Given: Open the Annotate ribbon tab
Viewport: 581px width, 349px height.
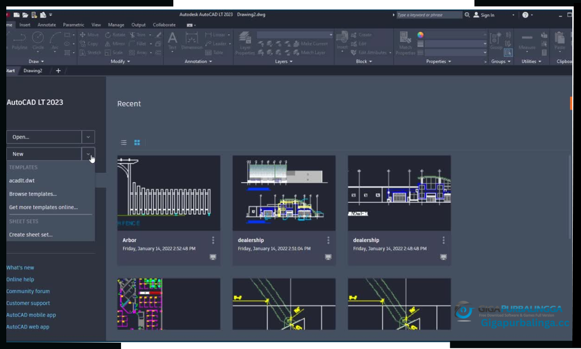Looking at the screenshot, I should pos(46,25).
